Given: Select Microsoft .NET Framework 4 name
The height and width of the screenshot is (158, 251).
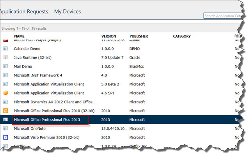Looking at the screenshot, I should [x=38, y=75].
